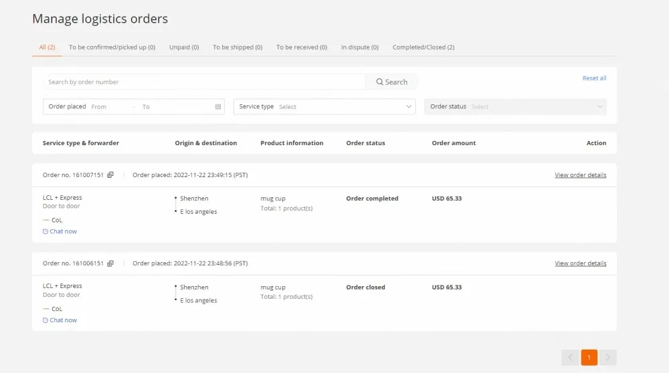Screen dimensions: 669x373
Task: Select the In dispute tab
Action: [360, 47]
